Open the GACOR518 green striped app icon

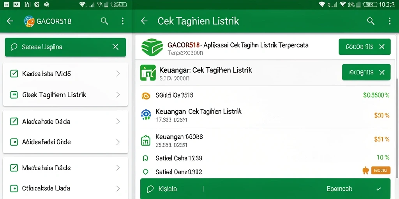tap(152, 47)
